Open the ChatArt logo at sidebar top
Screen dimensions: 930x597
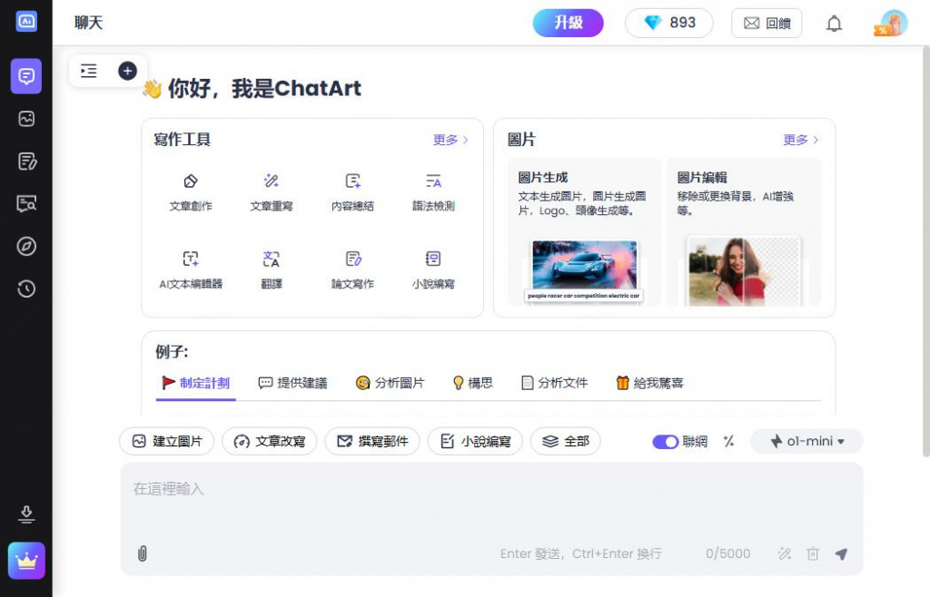pyautogui.click(x=26, y=22)
